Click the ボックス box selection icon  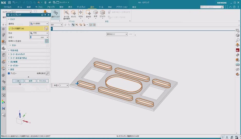(73, 14)
